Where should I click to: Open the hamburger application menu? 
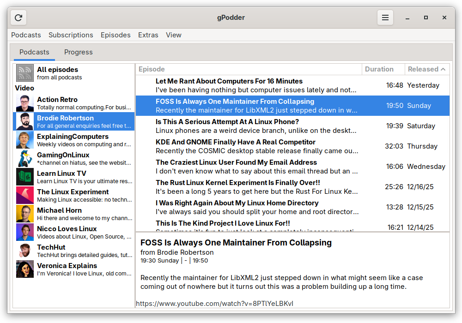coord(385,18)
